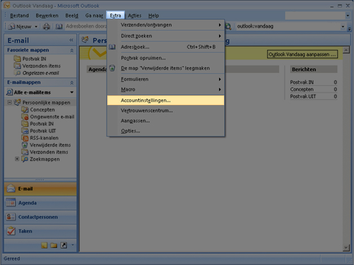Image resolution: width=354 pixels, height=265 pixels.
Task: Switch to the Taken navigation pane
Action: (x=41, y=231)
